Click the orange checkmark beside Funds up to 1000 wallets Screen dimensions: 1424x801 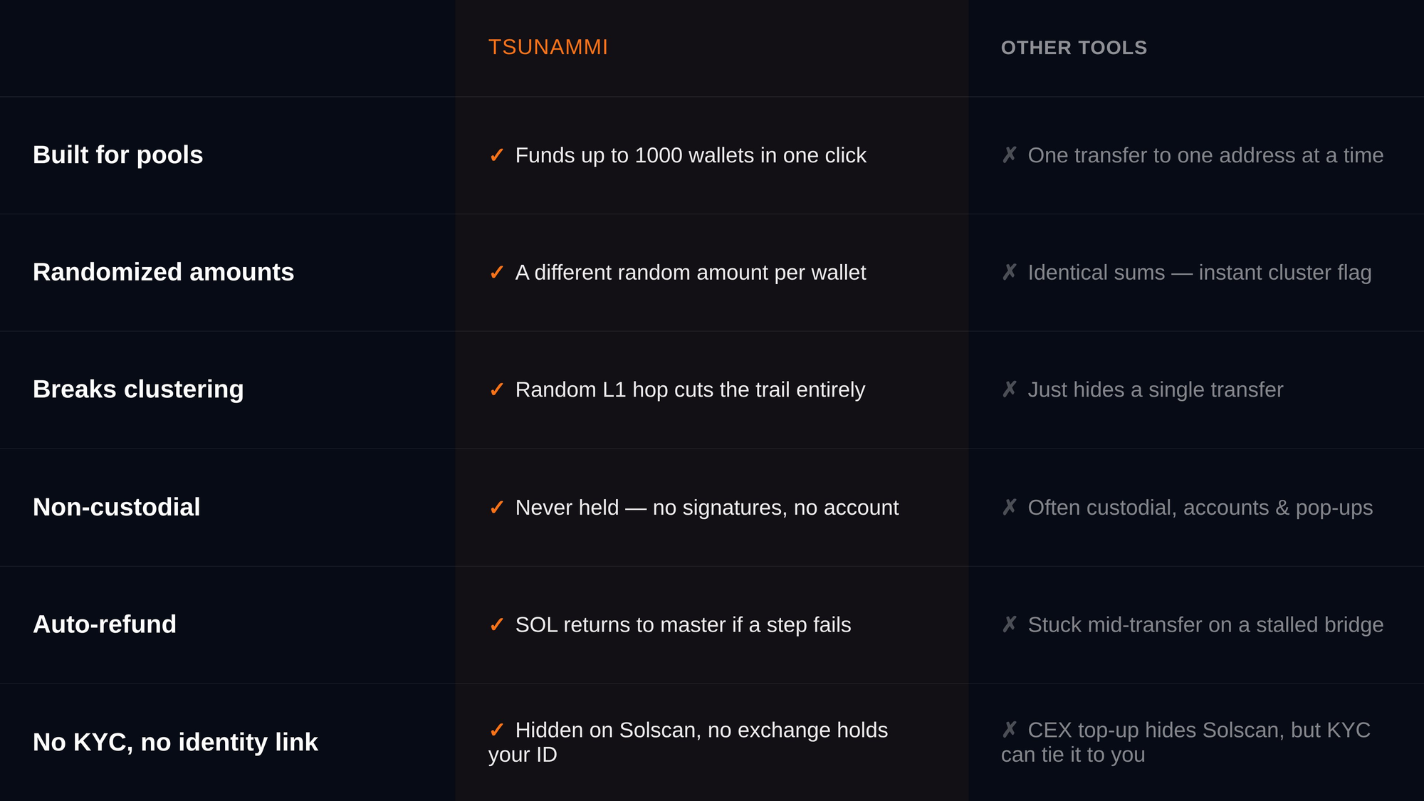[x=497, y=155]
